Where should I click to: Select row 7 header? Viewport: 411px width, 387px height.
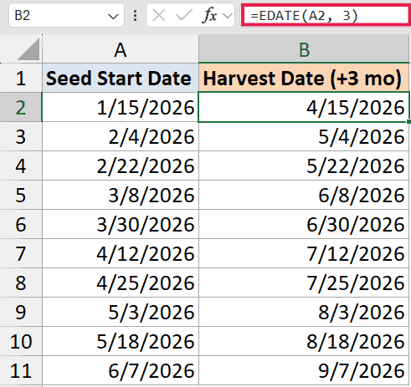21,254
